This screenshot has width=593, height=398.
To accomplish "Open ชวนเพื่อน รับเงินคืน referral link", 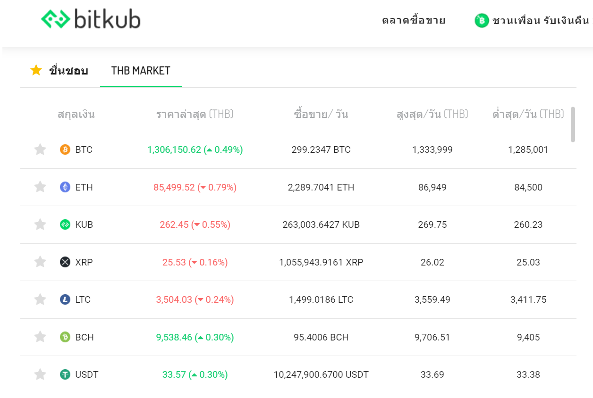I will click(x=534, y=20).
